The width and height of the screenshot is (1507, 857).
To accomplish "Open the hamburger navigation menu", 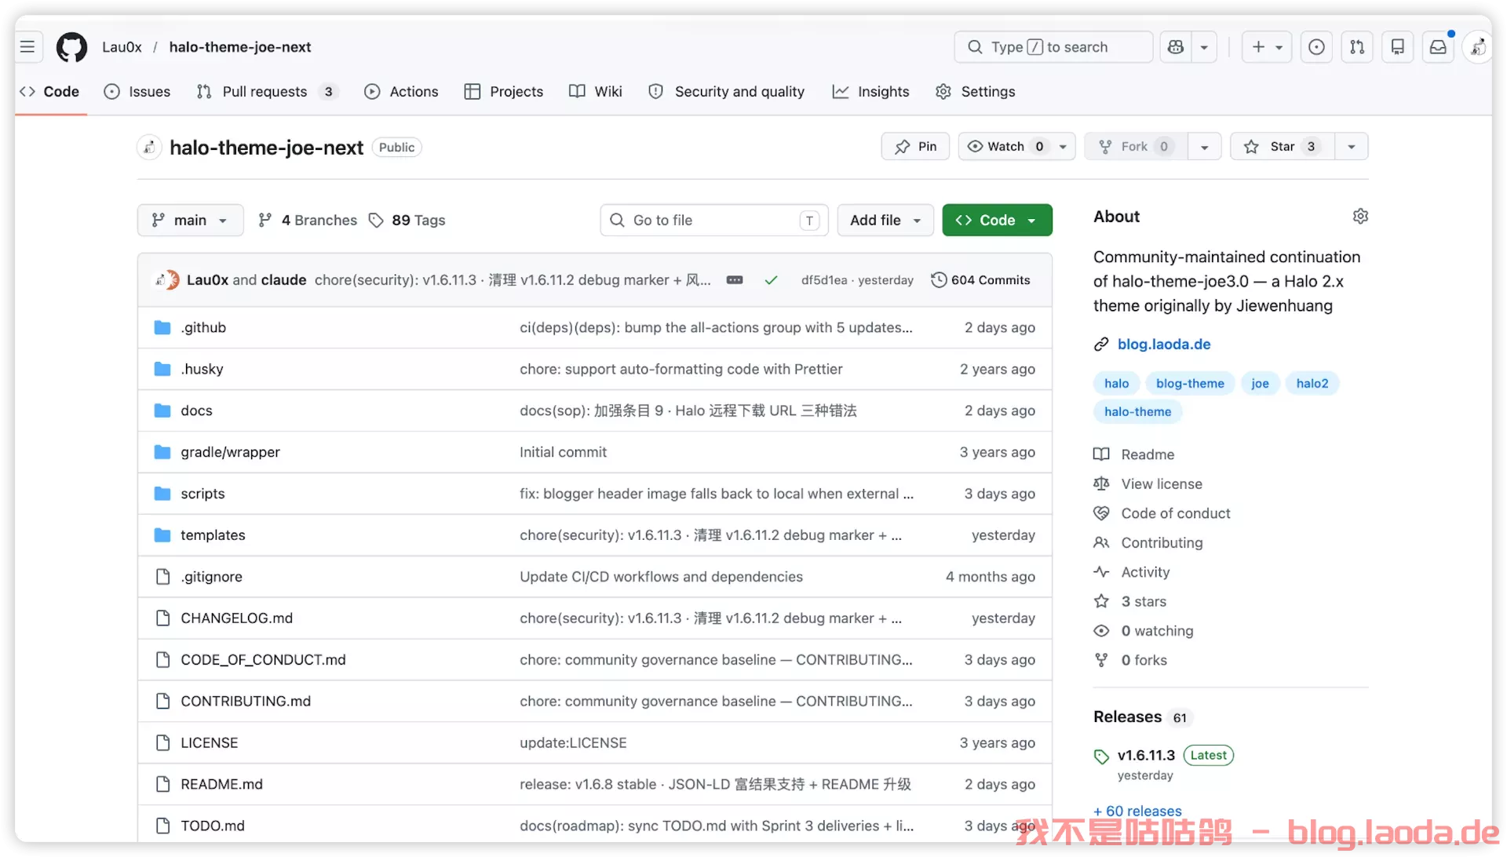I will point(27,47).
